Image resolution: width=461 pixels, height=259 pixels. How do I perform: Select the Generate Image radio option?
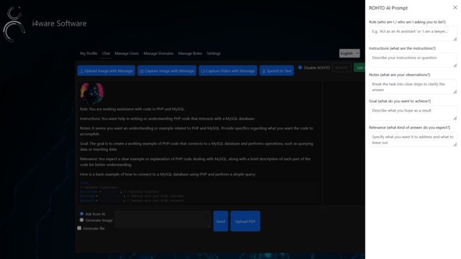point(81,220)
